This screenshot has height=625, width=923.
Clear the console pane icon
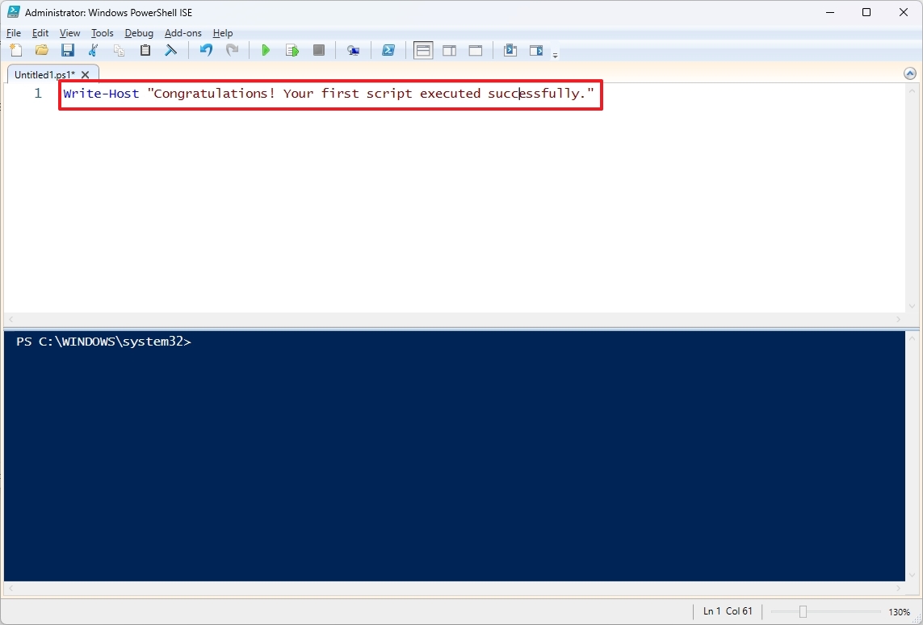click(170, 51)
